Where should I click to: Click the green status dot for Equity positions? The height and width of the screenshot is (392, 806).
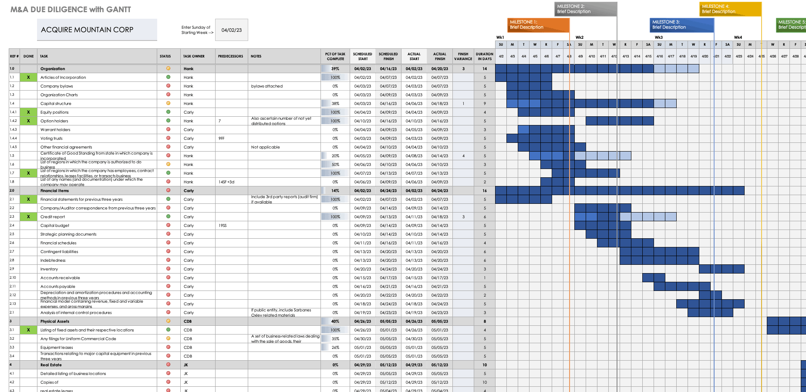(x=168, y=112)
